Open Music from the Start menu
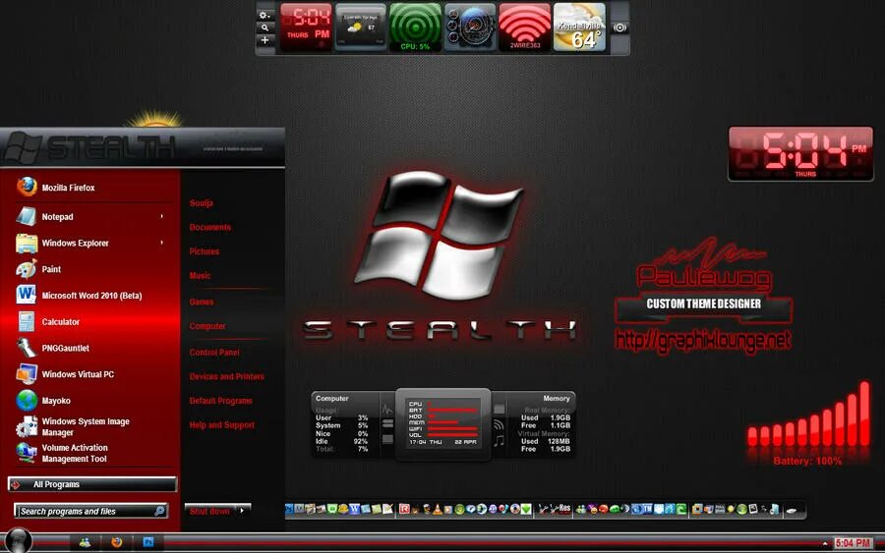Image resolution: width=885 pixels, height=553 pixels. pos(200,276)
